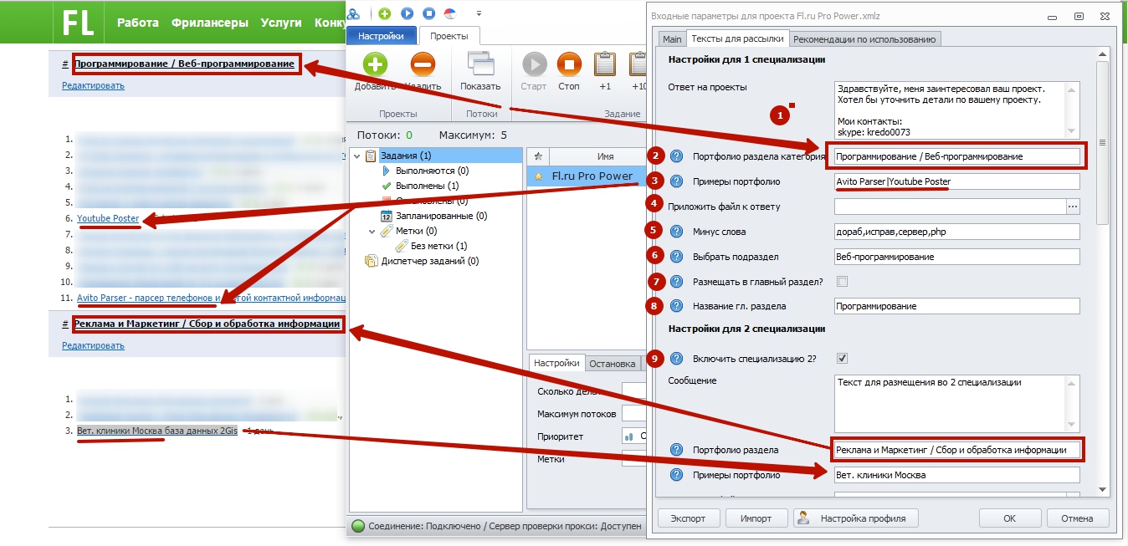Click the star beside Fl.ru Pro Power
This screenshot has width=1128, height=546.
click(538, 176)
